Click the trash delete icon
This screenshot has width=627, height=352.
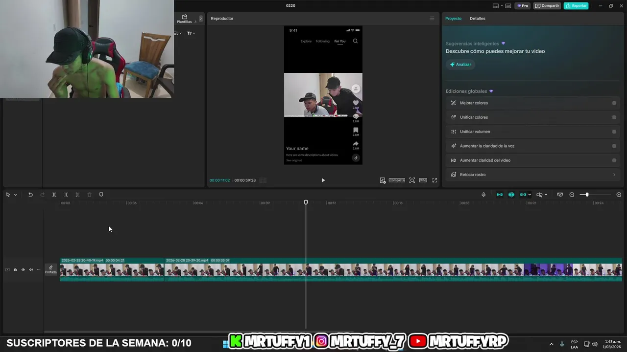point(89,195)
